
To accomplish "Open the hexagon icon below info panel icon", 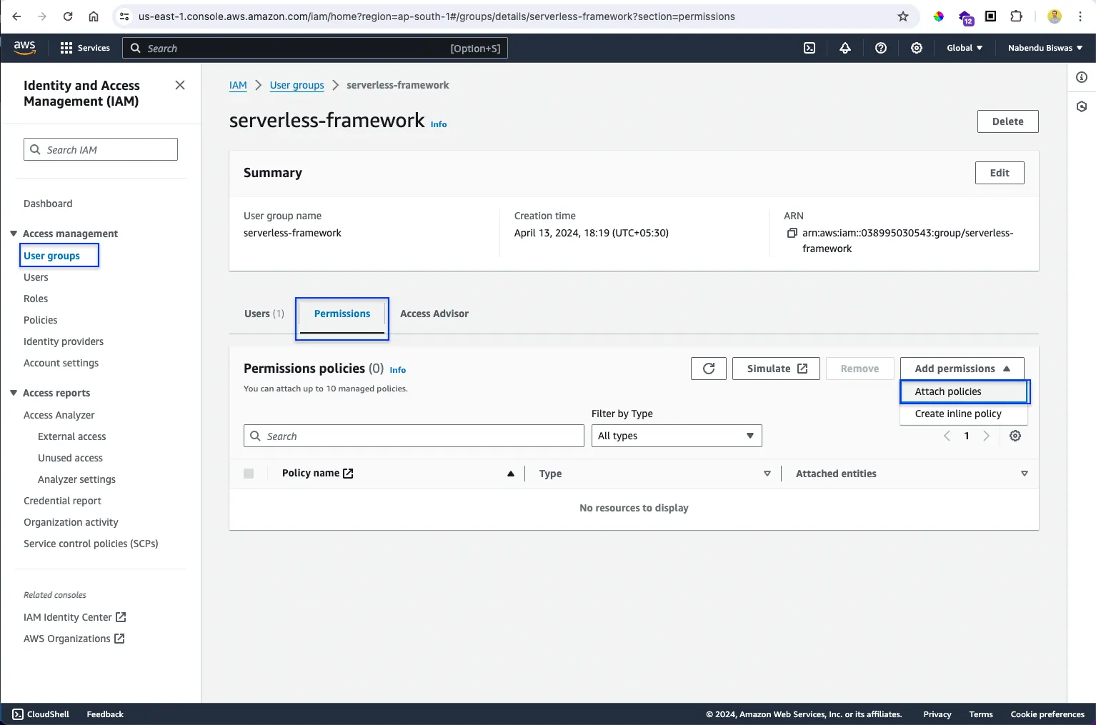I will coord(1082,106).
